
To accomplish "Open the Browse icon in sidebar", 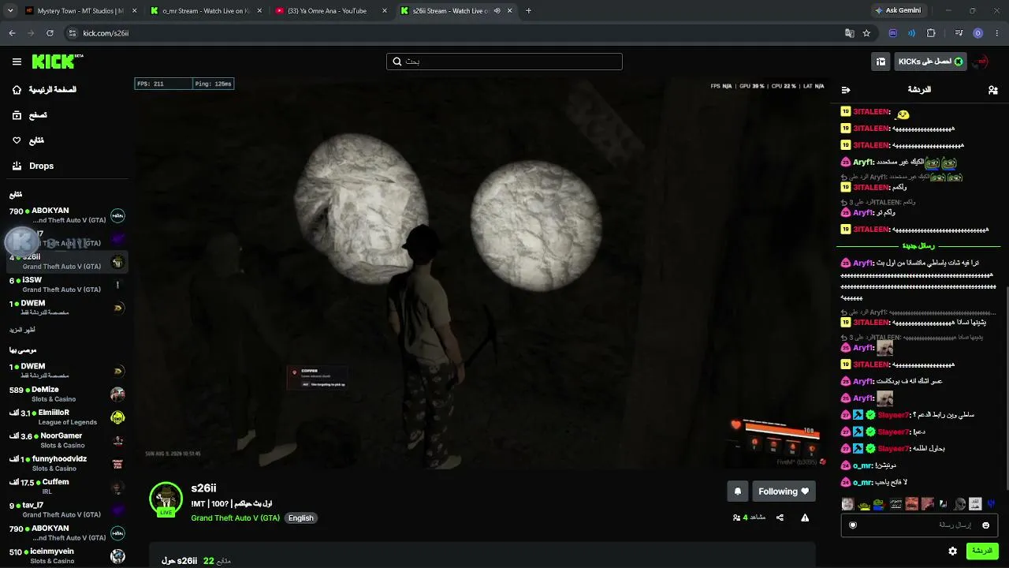I will click(17, 115).
